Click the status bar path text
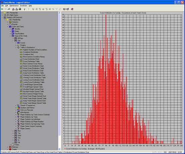185x154 pixels. tap(45, 152)
